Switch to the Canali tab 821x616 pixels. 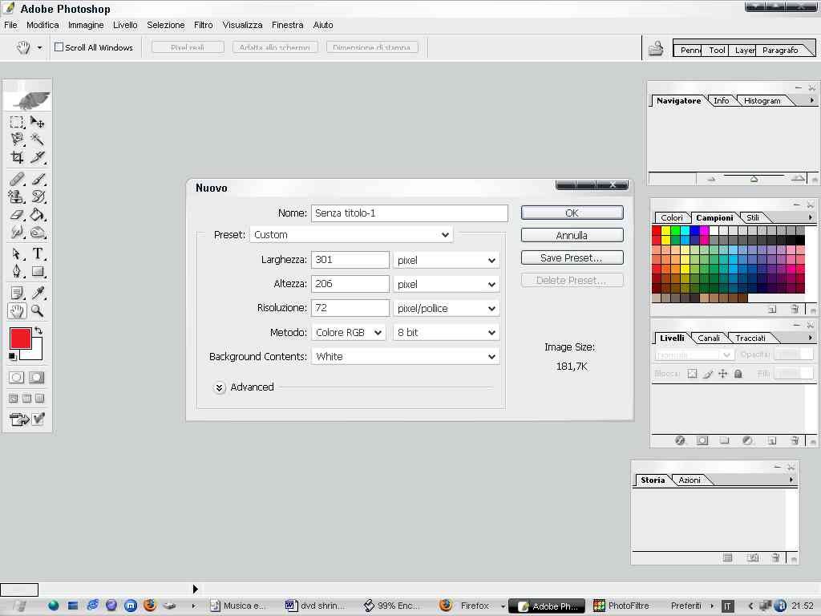point(709,338)
